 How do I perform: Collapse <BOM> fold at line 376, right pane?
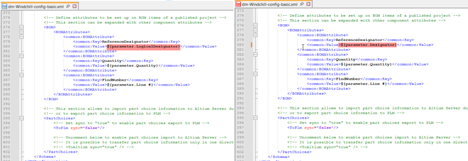pyautogui.click(x=255, y=25)
